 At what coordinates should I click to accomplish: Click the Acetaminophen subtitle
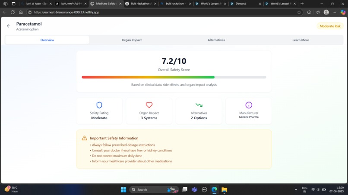pos(27,29)
